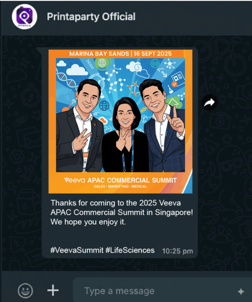Click the Marina Bay Sands banner in photo
Viewport: 252px width, 302px height.
tap(120, 54)
